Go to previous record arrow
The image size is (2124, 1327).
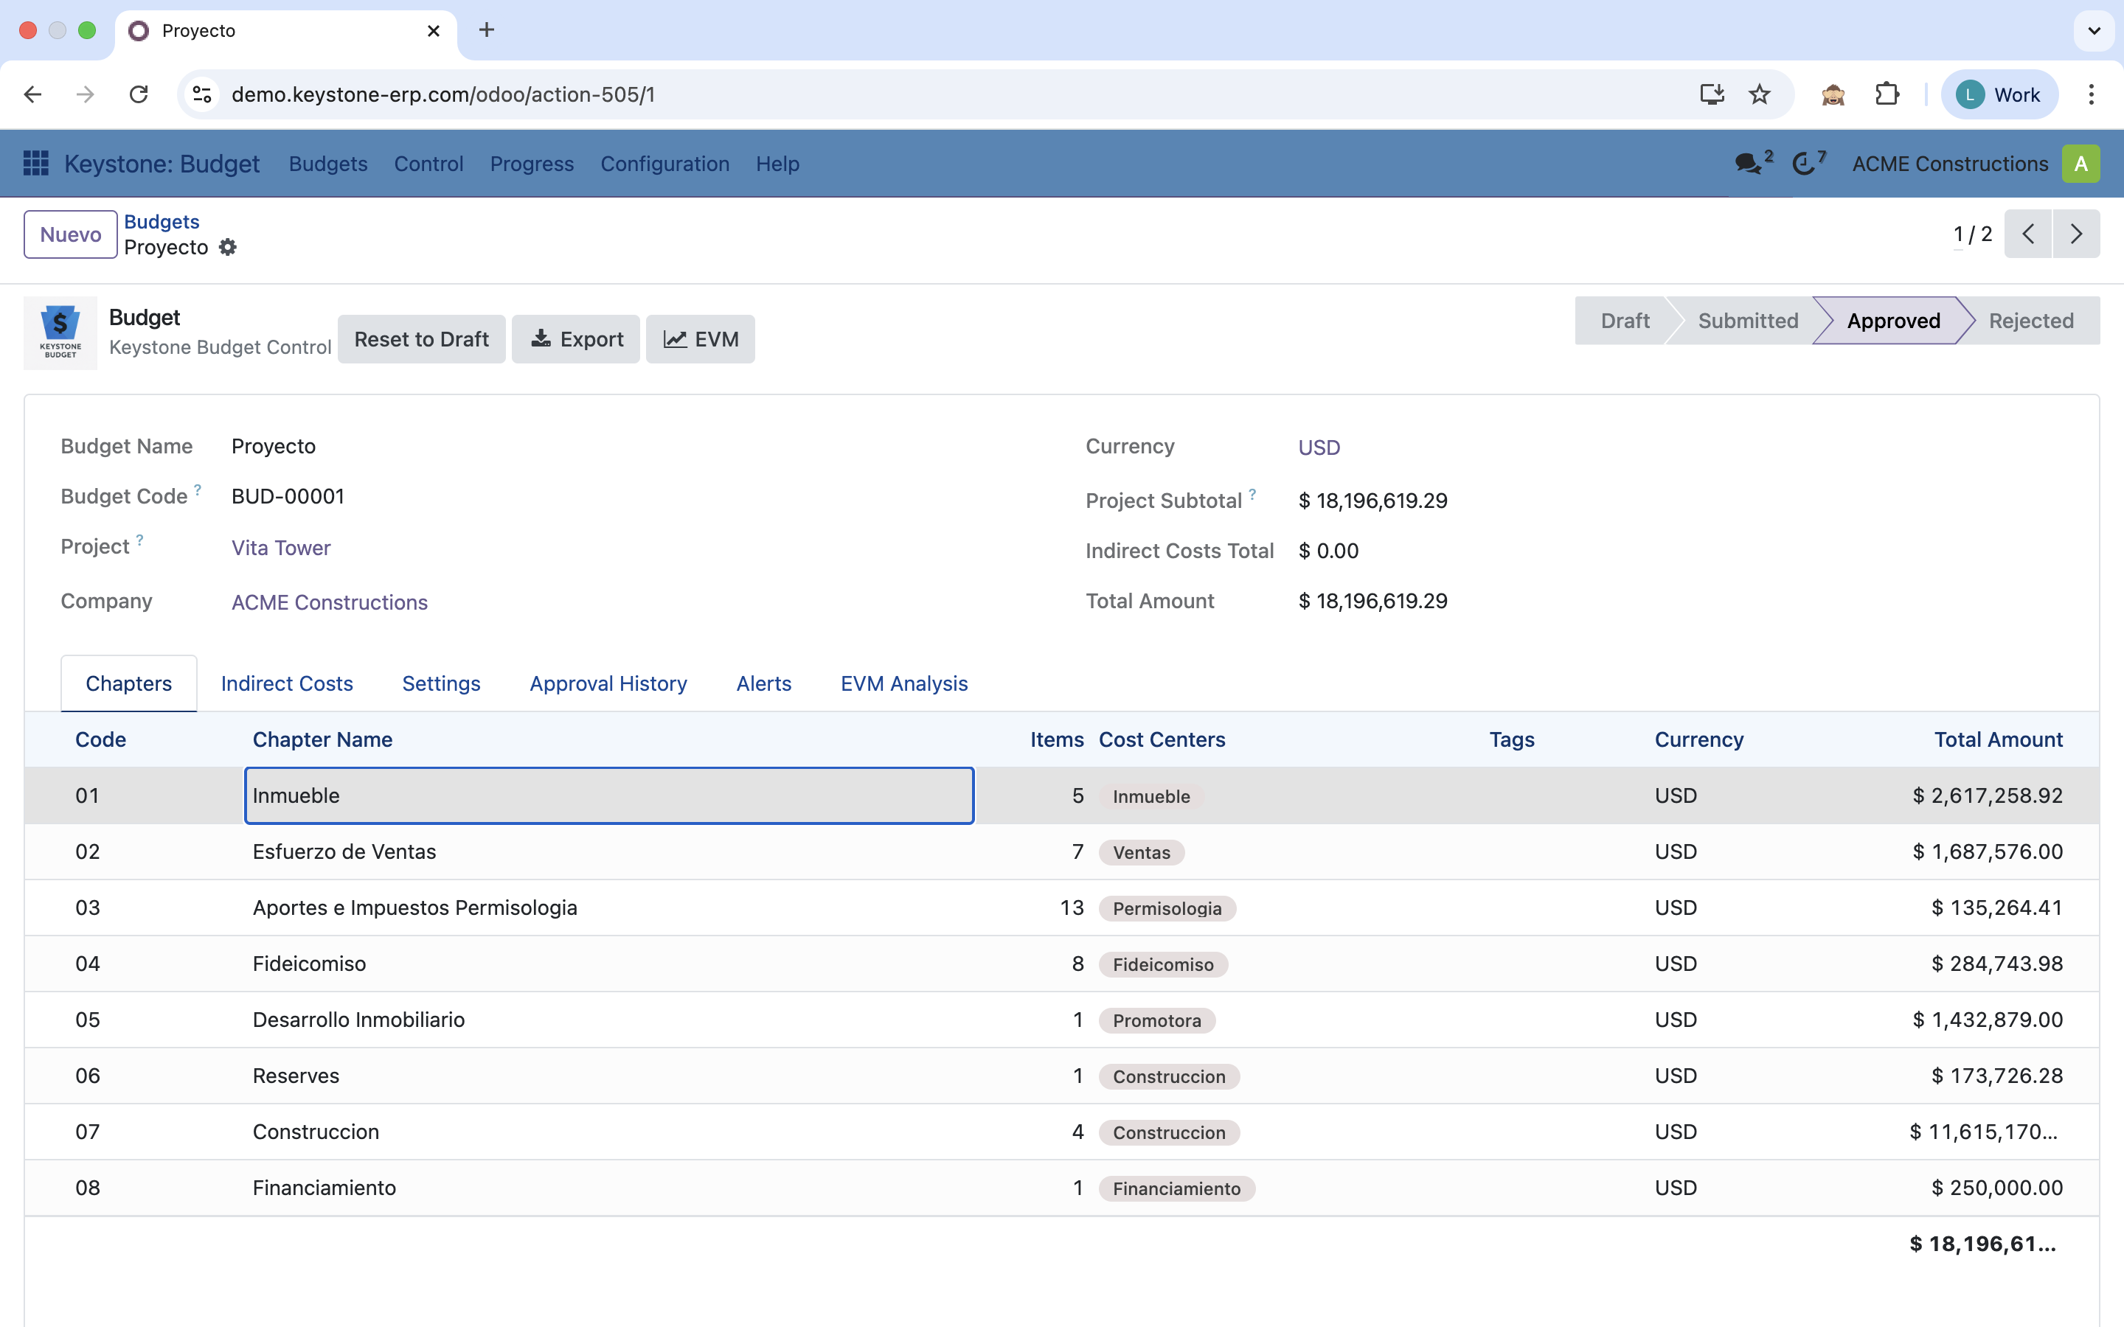pyautogui.click(x=2028, y=234)
